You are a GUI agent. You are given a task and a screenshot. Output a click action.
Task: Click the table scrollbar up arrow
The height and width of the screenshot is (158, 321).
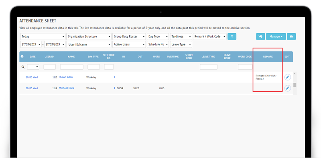tap(295, 74)
